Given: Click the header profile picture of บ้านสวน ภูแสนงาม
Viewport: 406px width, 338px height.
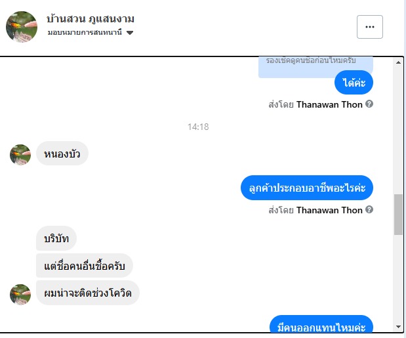Looking at the screenshot, I should click(x=22, y=26).
